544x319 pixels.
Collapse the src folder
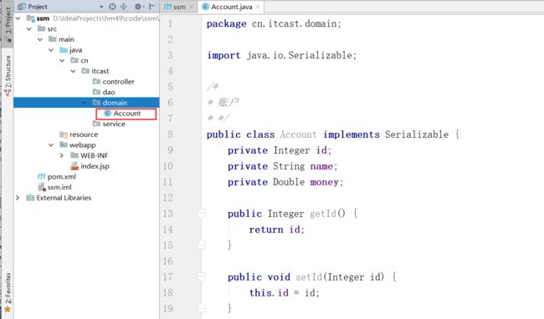(29, 28)
